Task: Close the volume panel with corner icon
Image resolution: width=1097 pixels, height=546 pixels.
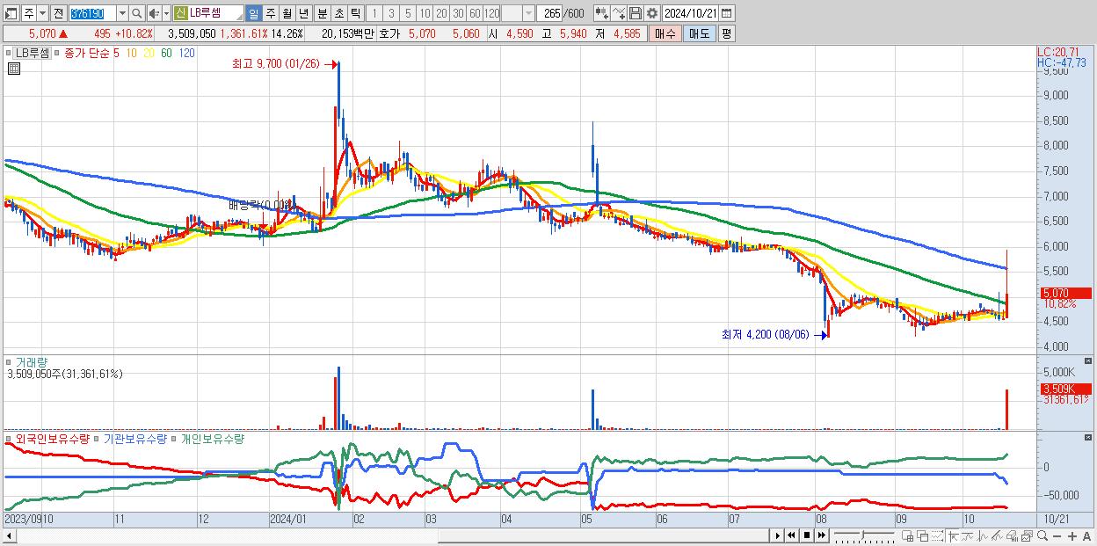Action: tap(1090, 360)
